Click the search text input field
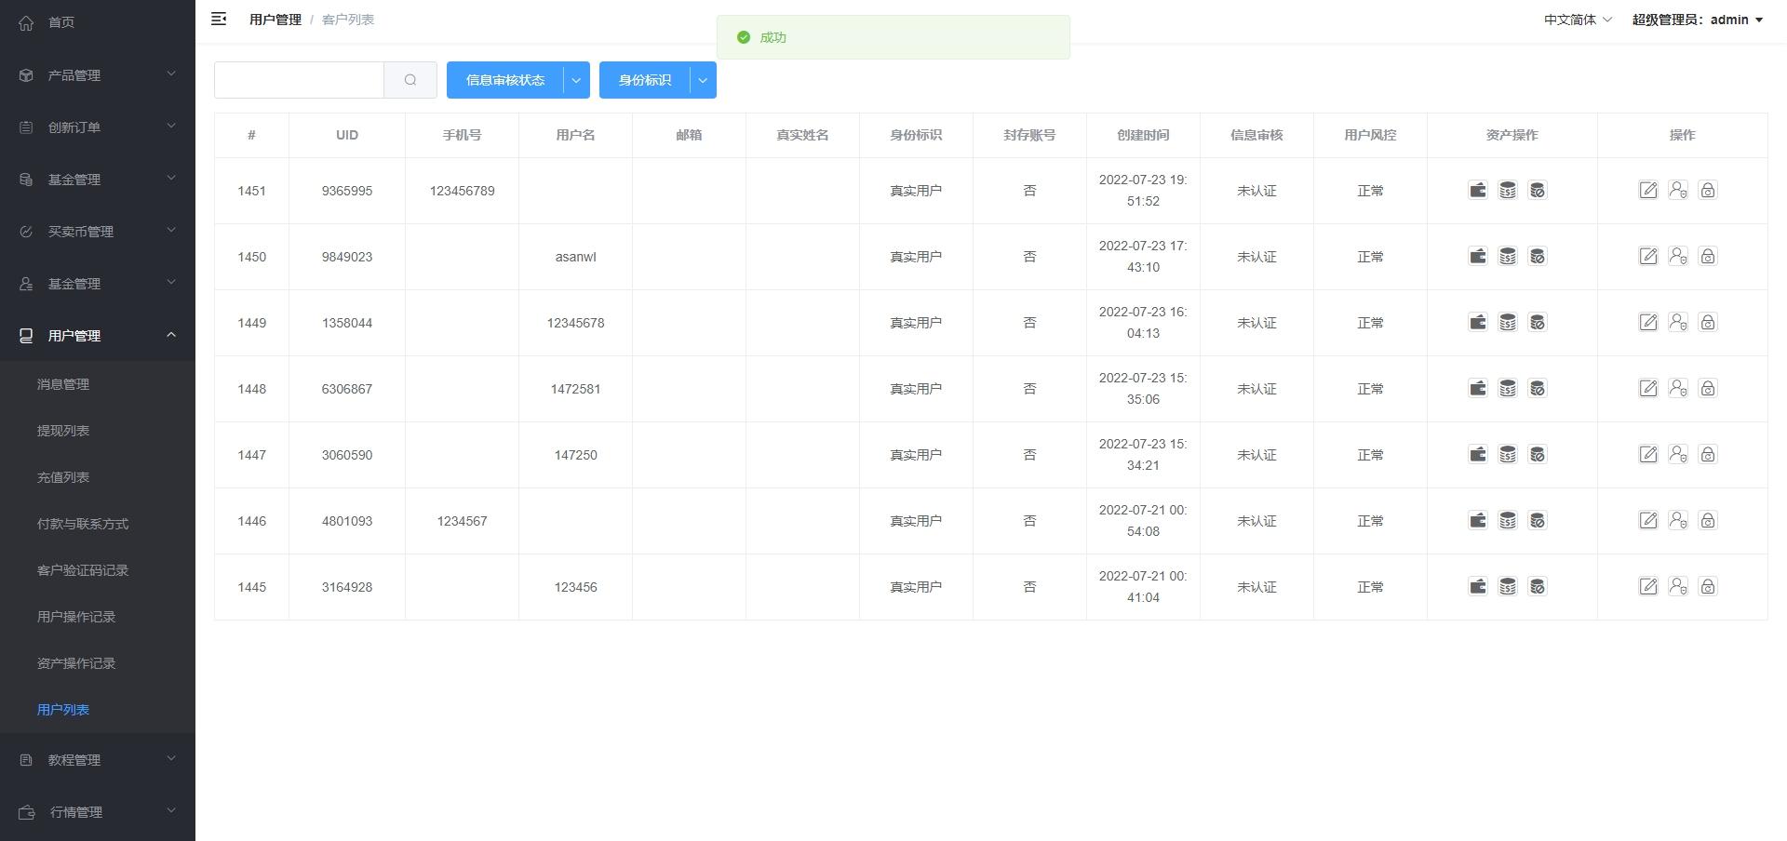The height and width of the screenshot is (841, 1787). (299, 80)
